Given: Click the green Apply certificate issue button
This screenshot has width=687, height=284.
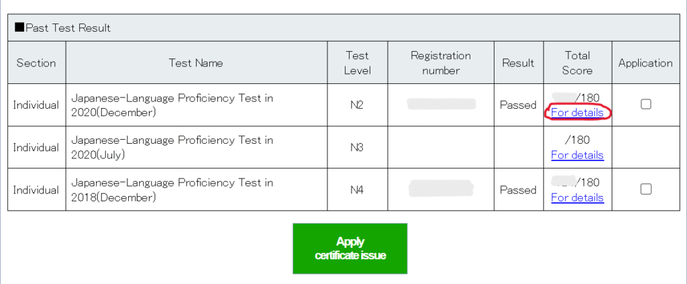Looking at the screenshot, I should [x=350, y=248].
